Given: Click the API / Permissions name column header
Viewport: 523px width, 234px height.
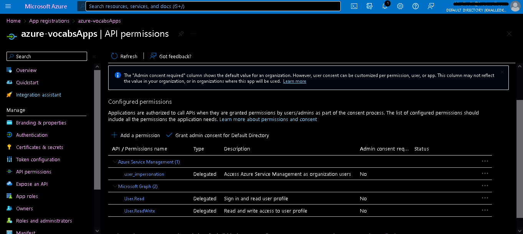Looking at the screenshot, I should 140,149.
